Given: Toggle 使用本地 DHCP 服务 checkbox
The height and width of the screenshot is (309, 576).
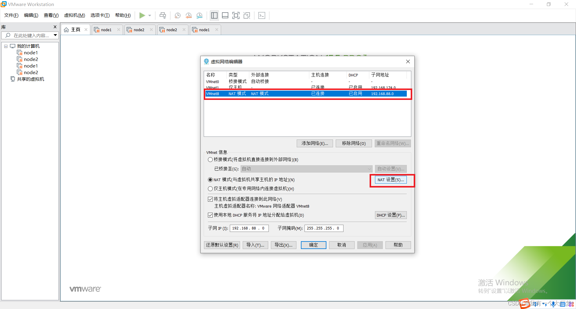Looking at the screenshot, I should coord(210,215).
